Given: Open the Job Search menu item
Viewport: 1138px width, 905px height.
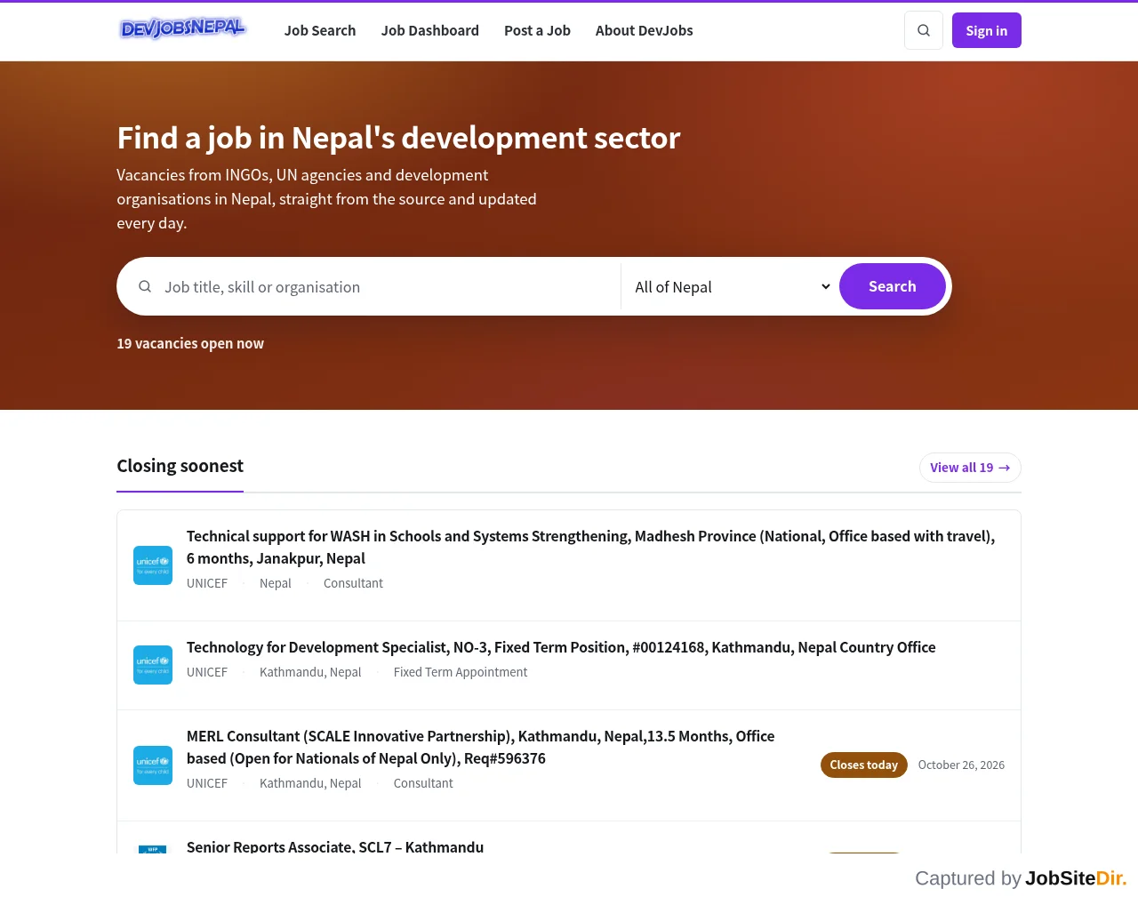Looking at the screenshot, I should click(x=320, y=30).
